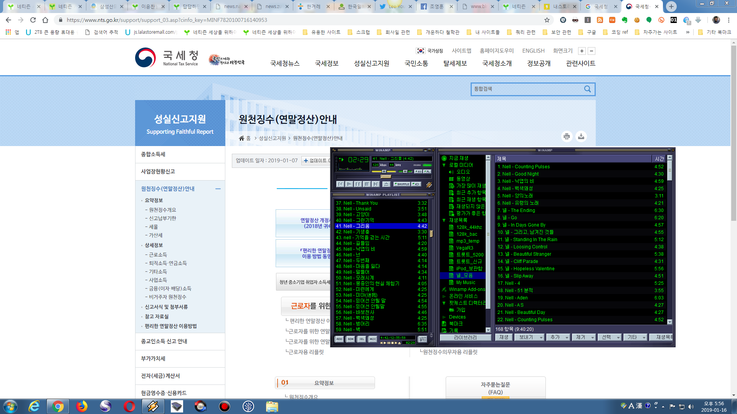Viewport: 737px width, 414px height.
Task: Increase page size with plus button
Action: point(582,51)
